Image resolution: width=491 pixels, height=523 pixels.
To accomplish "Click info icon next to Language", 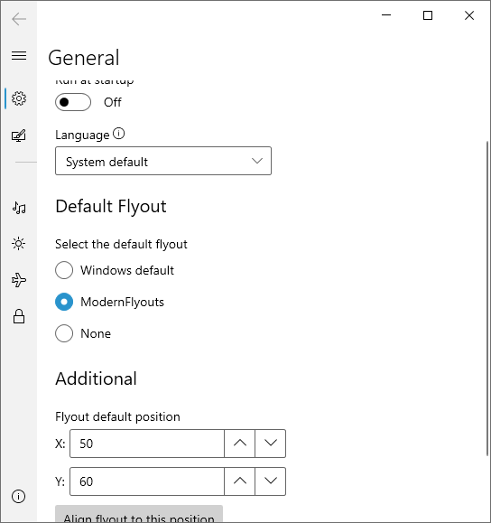I will coord(118,134).
